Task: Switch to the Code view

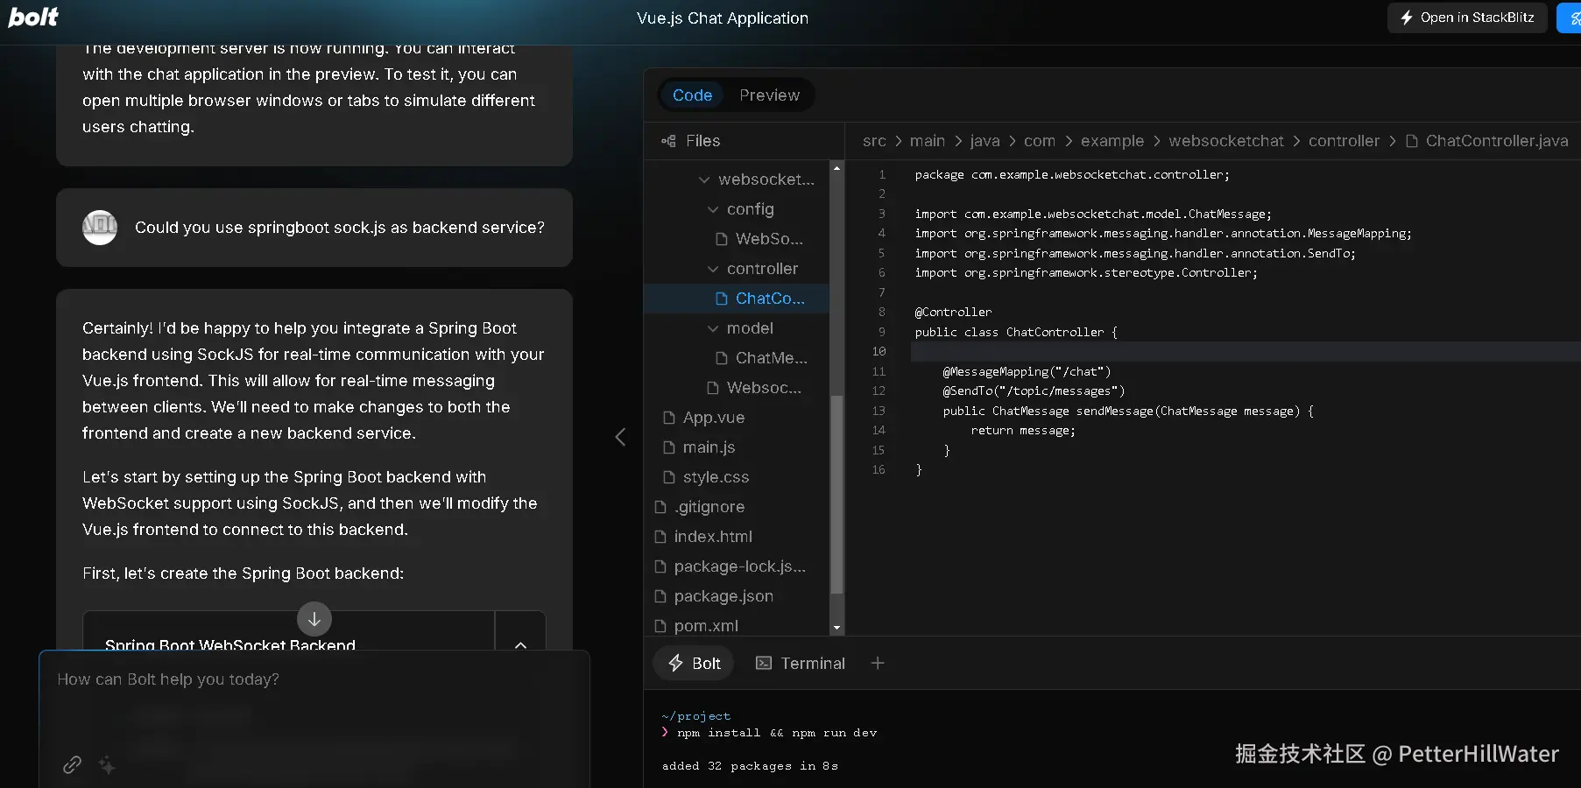Action: 692,95
